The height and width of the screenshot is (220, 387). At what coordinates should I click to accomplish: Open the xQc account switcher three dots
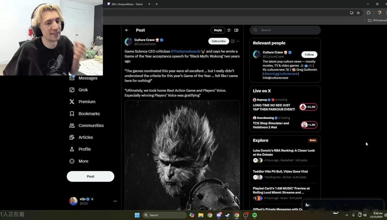(115, 201)
